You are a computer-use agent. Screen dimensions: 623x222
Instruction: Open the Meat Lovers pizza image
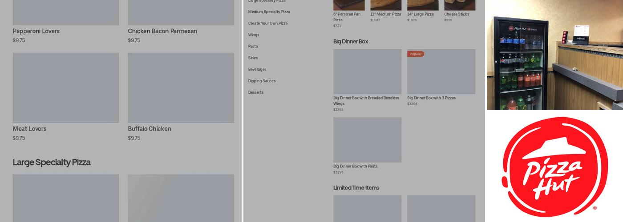66,88
